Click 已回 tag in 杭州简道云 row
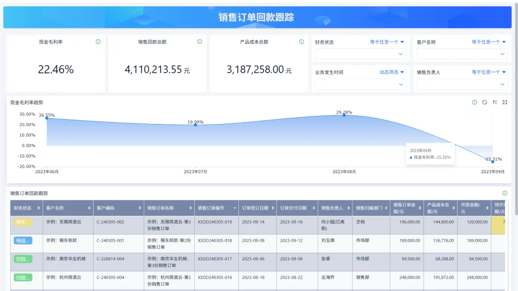Image resolution: width=518 pixels, height=291 pixels. click(23, 278)
